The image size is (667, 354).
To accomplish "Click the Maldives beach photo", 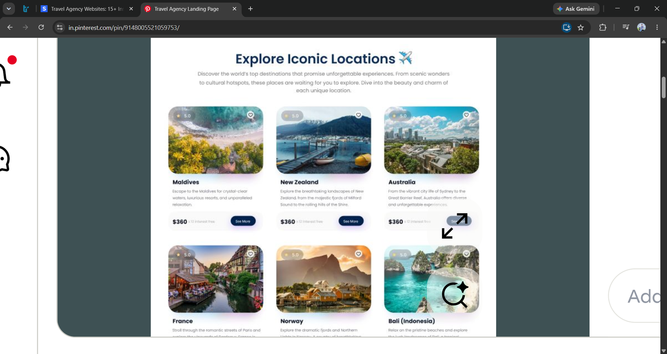I will 216,140.
